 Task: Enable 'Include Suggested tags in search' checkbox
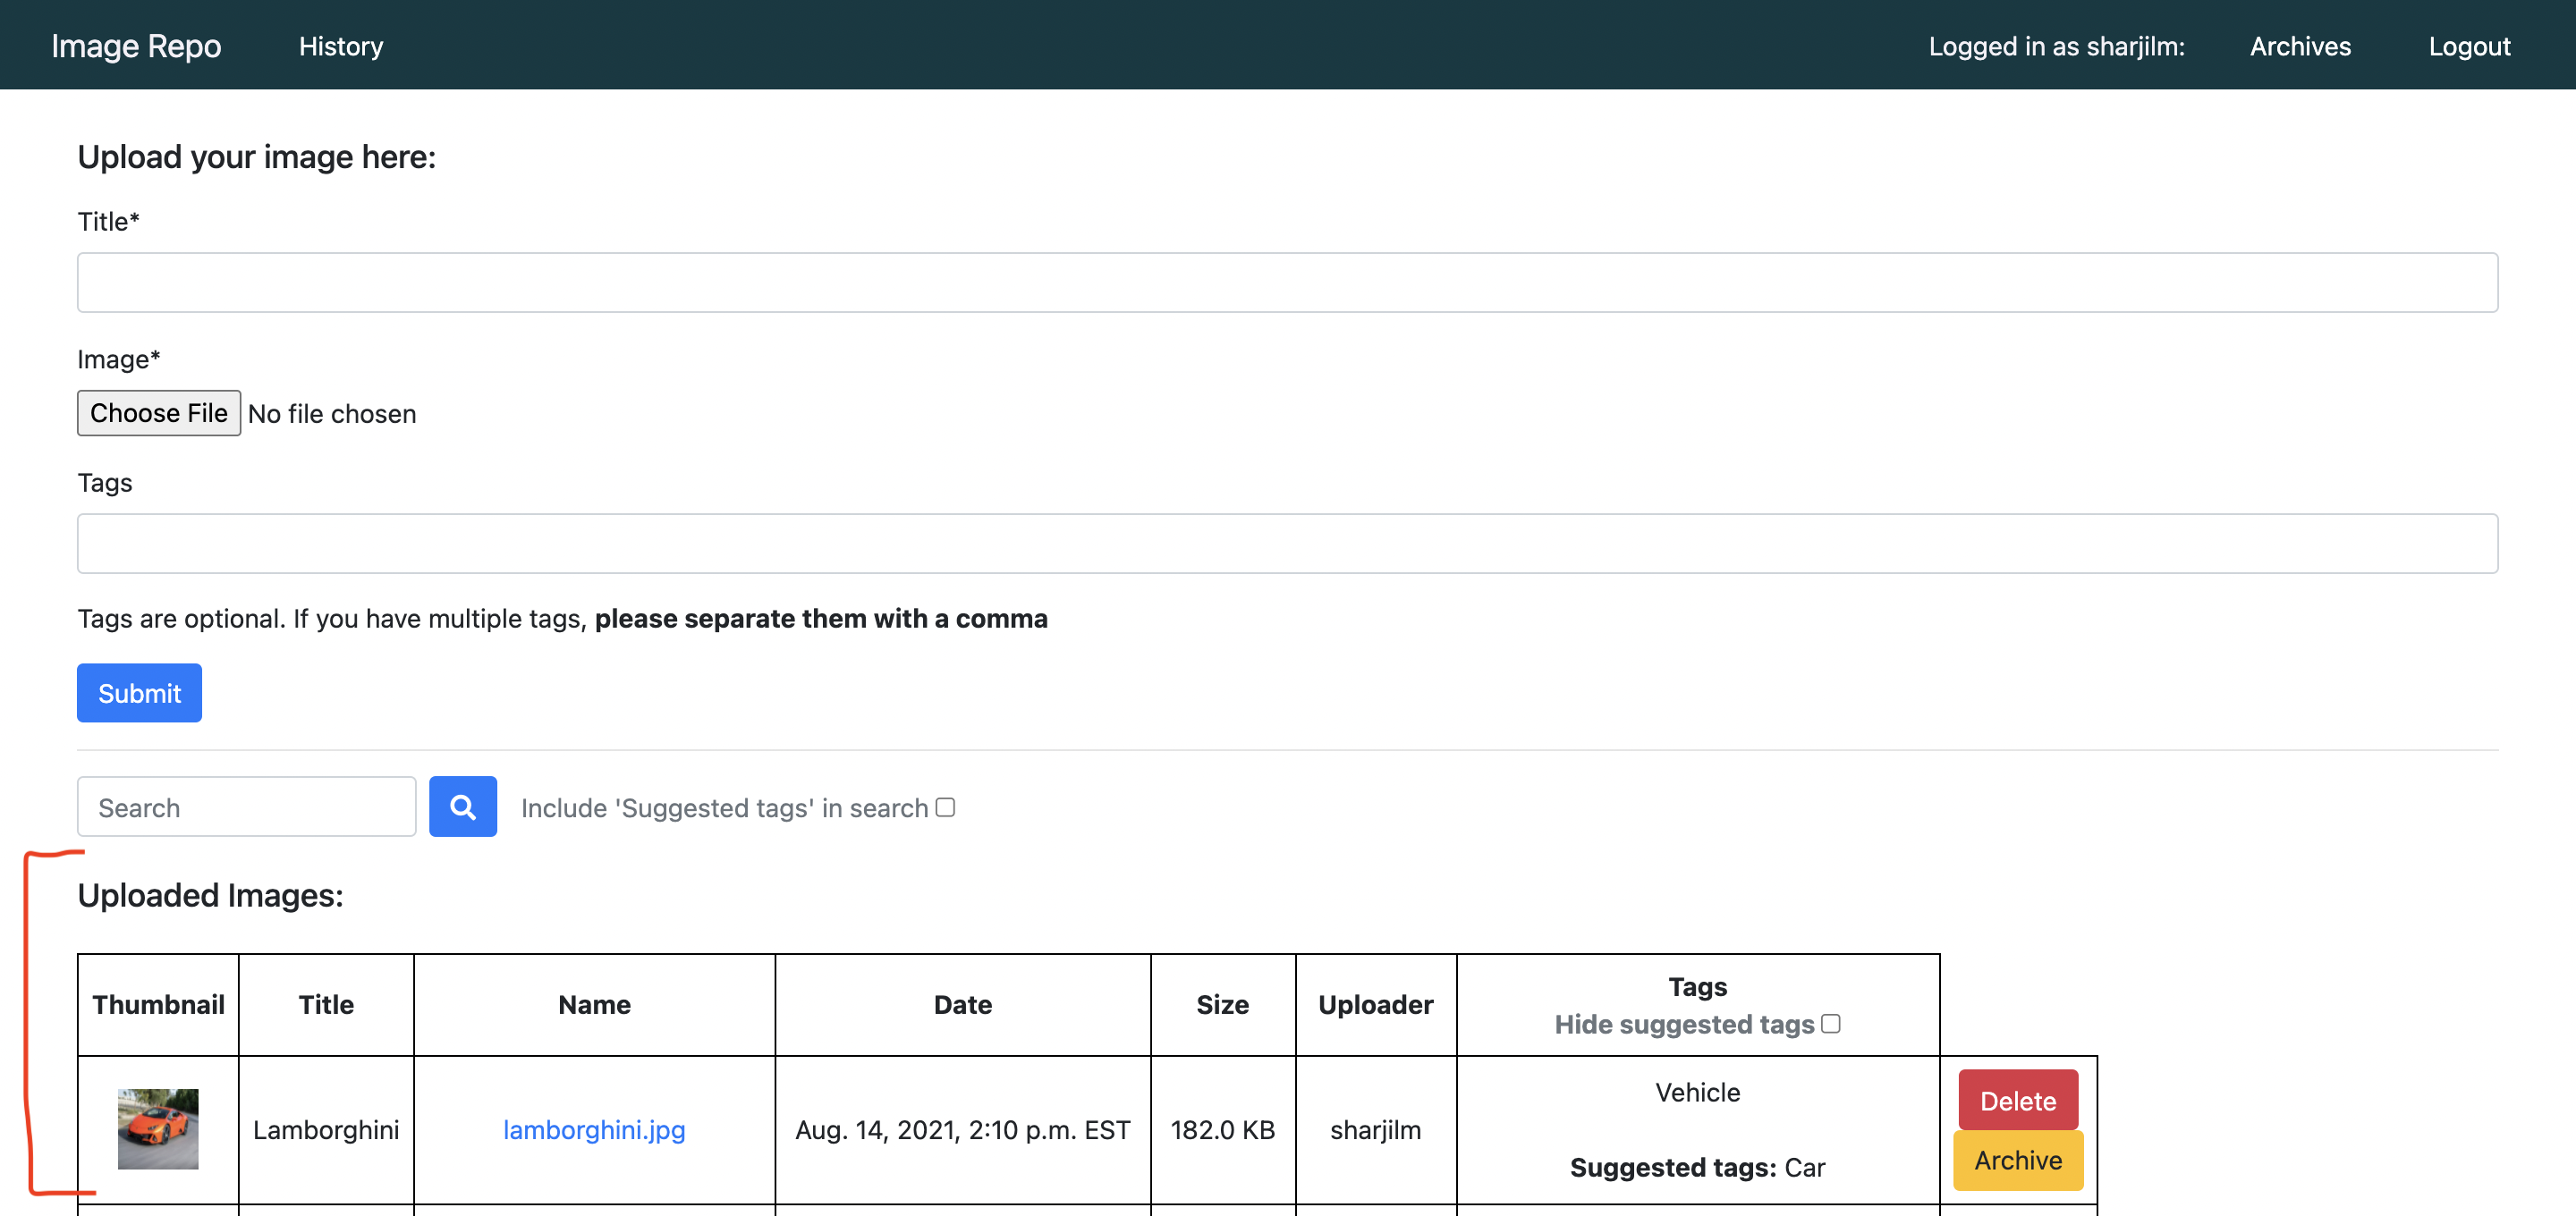pos(945,807)
